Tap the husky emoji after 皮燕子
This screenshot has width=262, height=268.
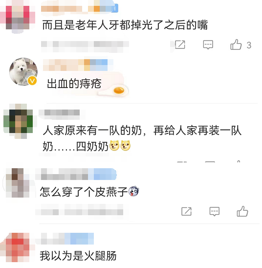134,191
